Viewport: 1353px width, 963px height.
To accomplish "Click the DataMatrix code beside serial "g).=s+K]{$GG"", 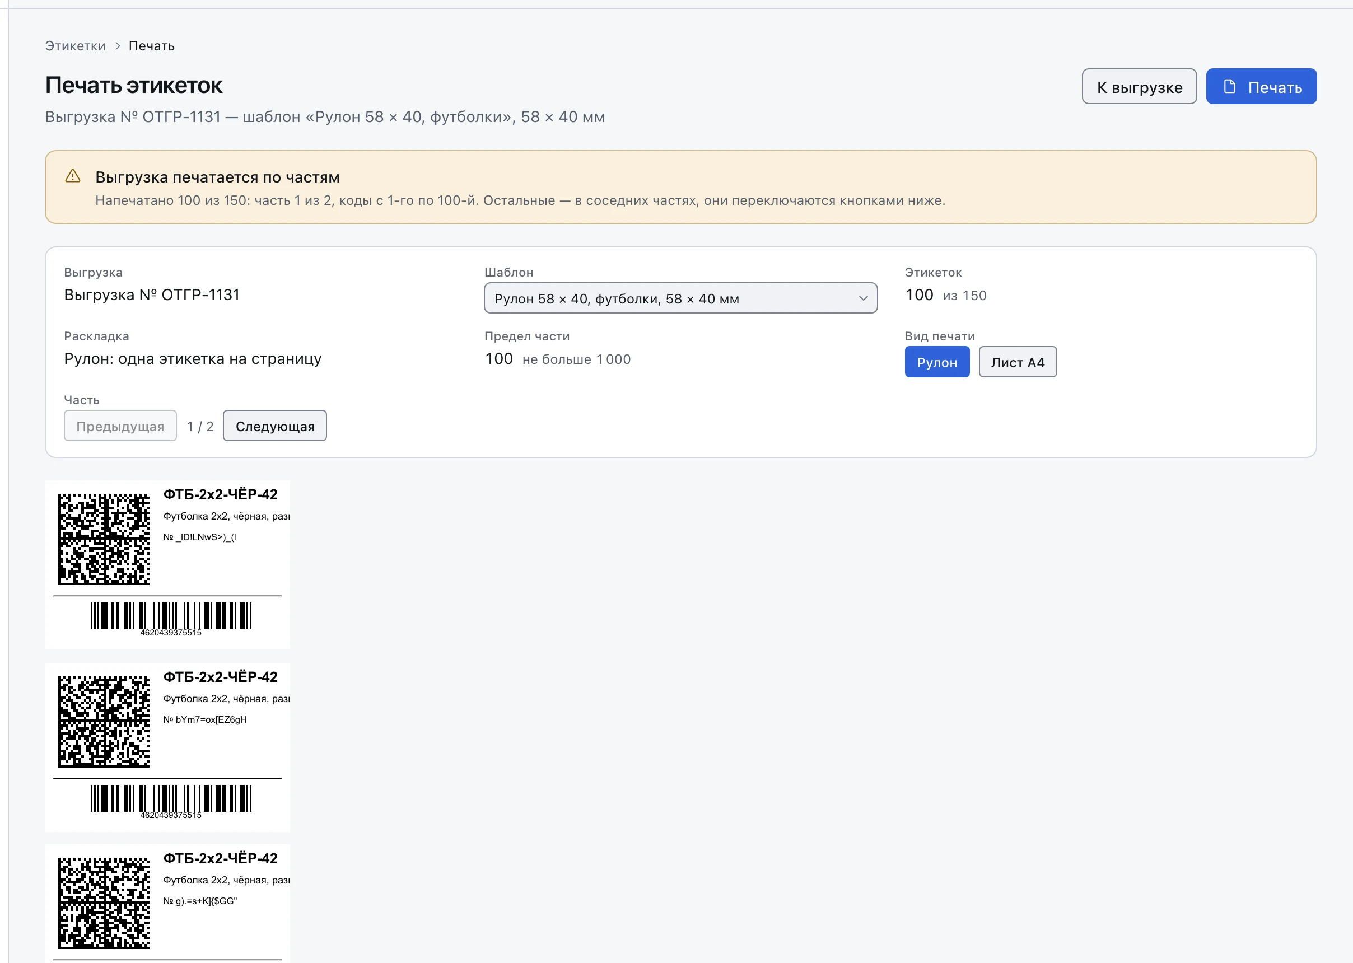I will click(x=104, y=903).
